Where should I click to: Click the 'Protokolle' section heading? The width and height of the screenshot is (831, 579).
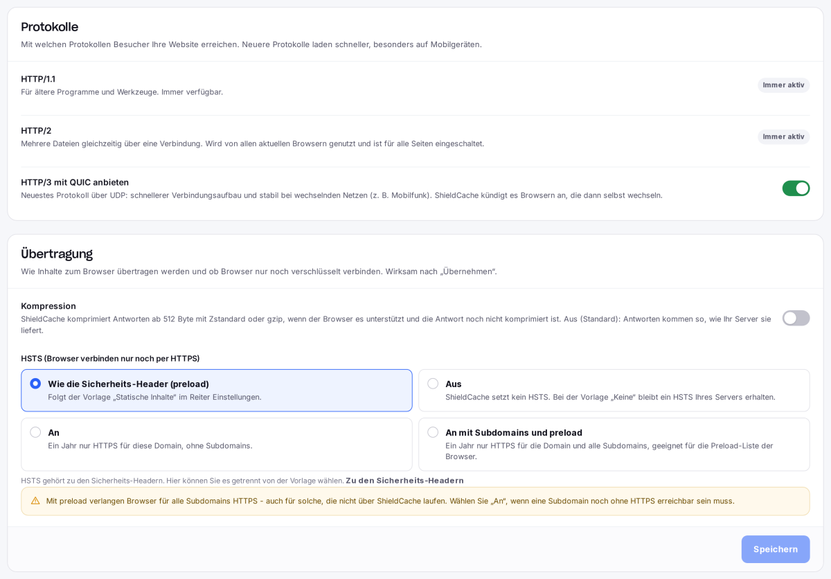(x=49, y=27)
